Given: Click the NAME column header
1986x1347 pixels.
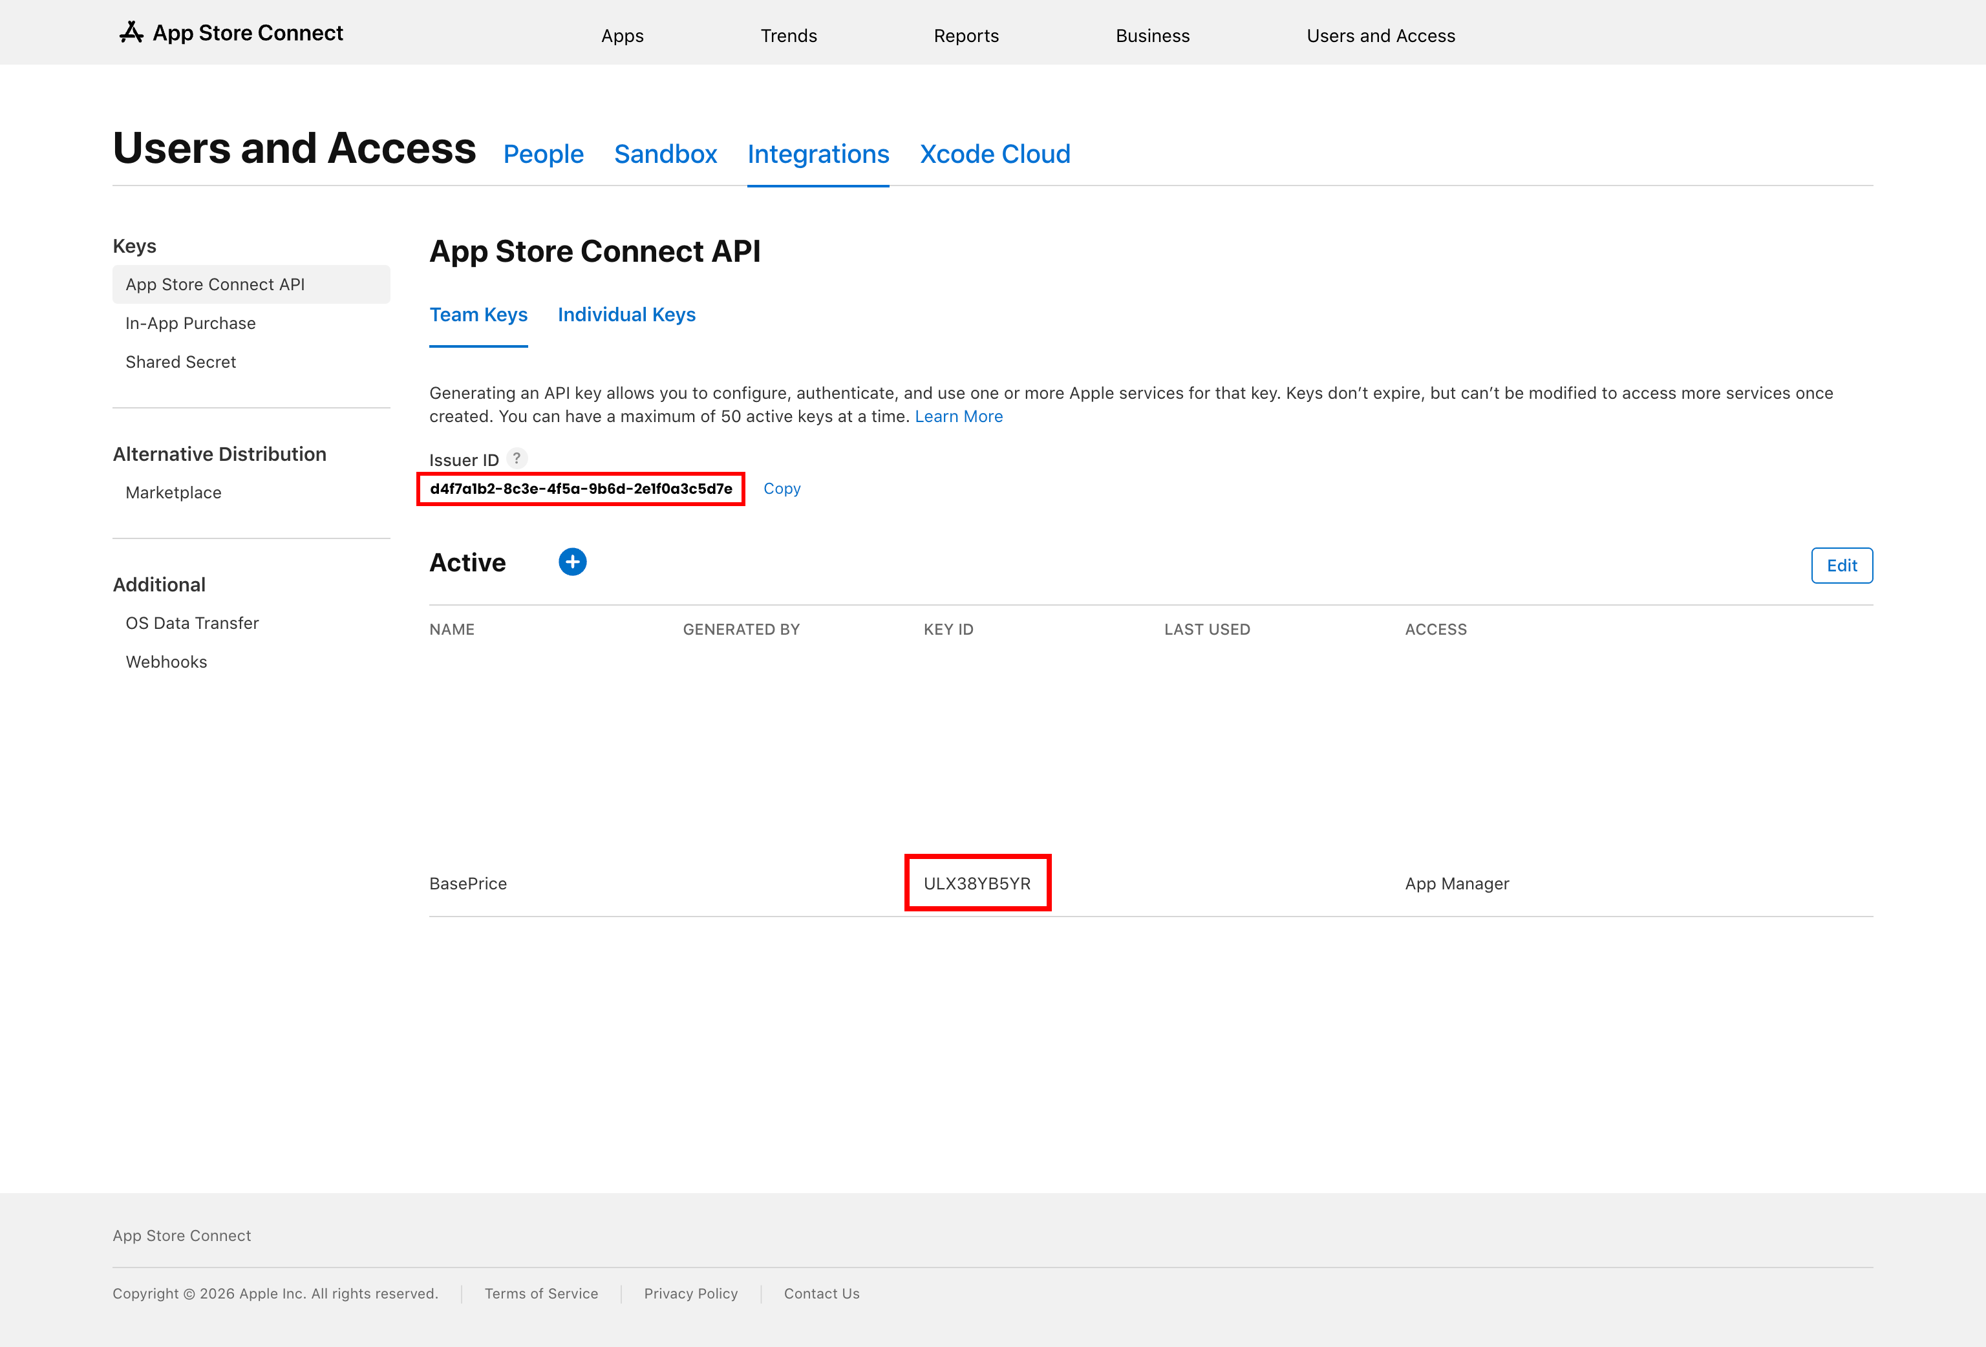Looking at the screenshot, I should (x=452, y=630).
